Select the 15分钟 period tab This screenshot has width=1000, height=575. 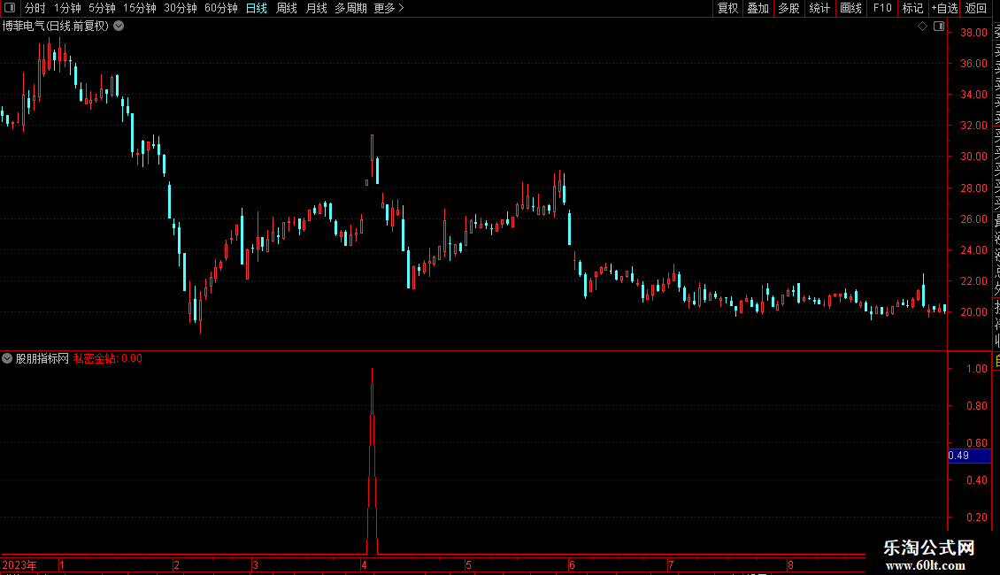click(139, 8)
